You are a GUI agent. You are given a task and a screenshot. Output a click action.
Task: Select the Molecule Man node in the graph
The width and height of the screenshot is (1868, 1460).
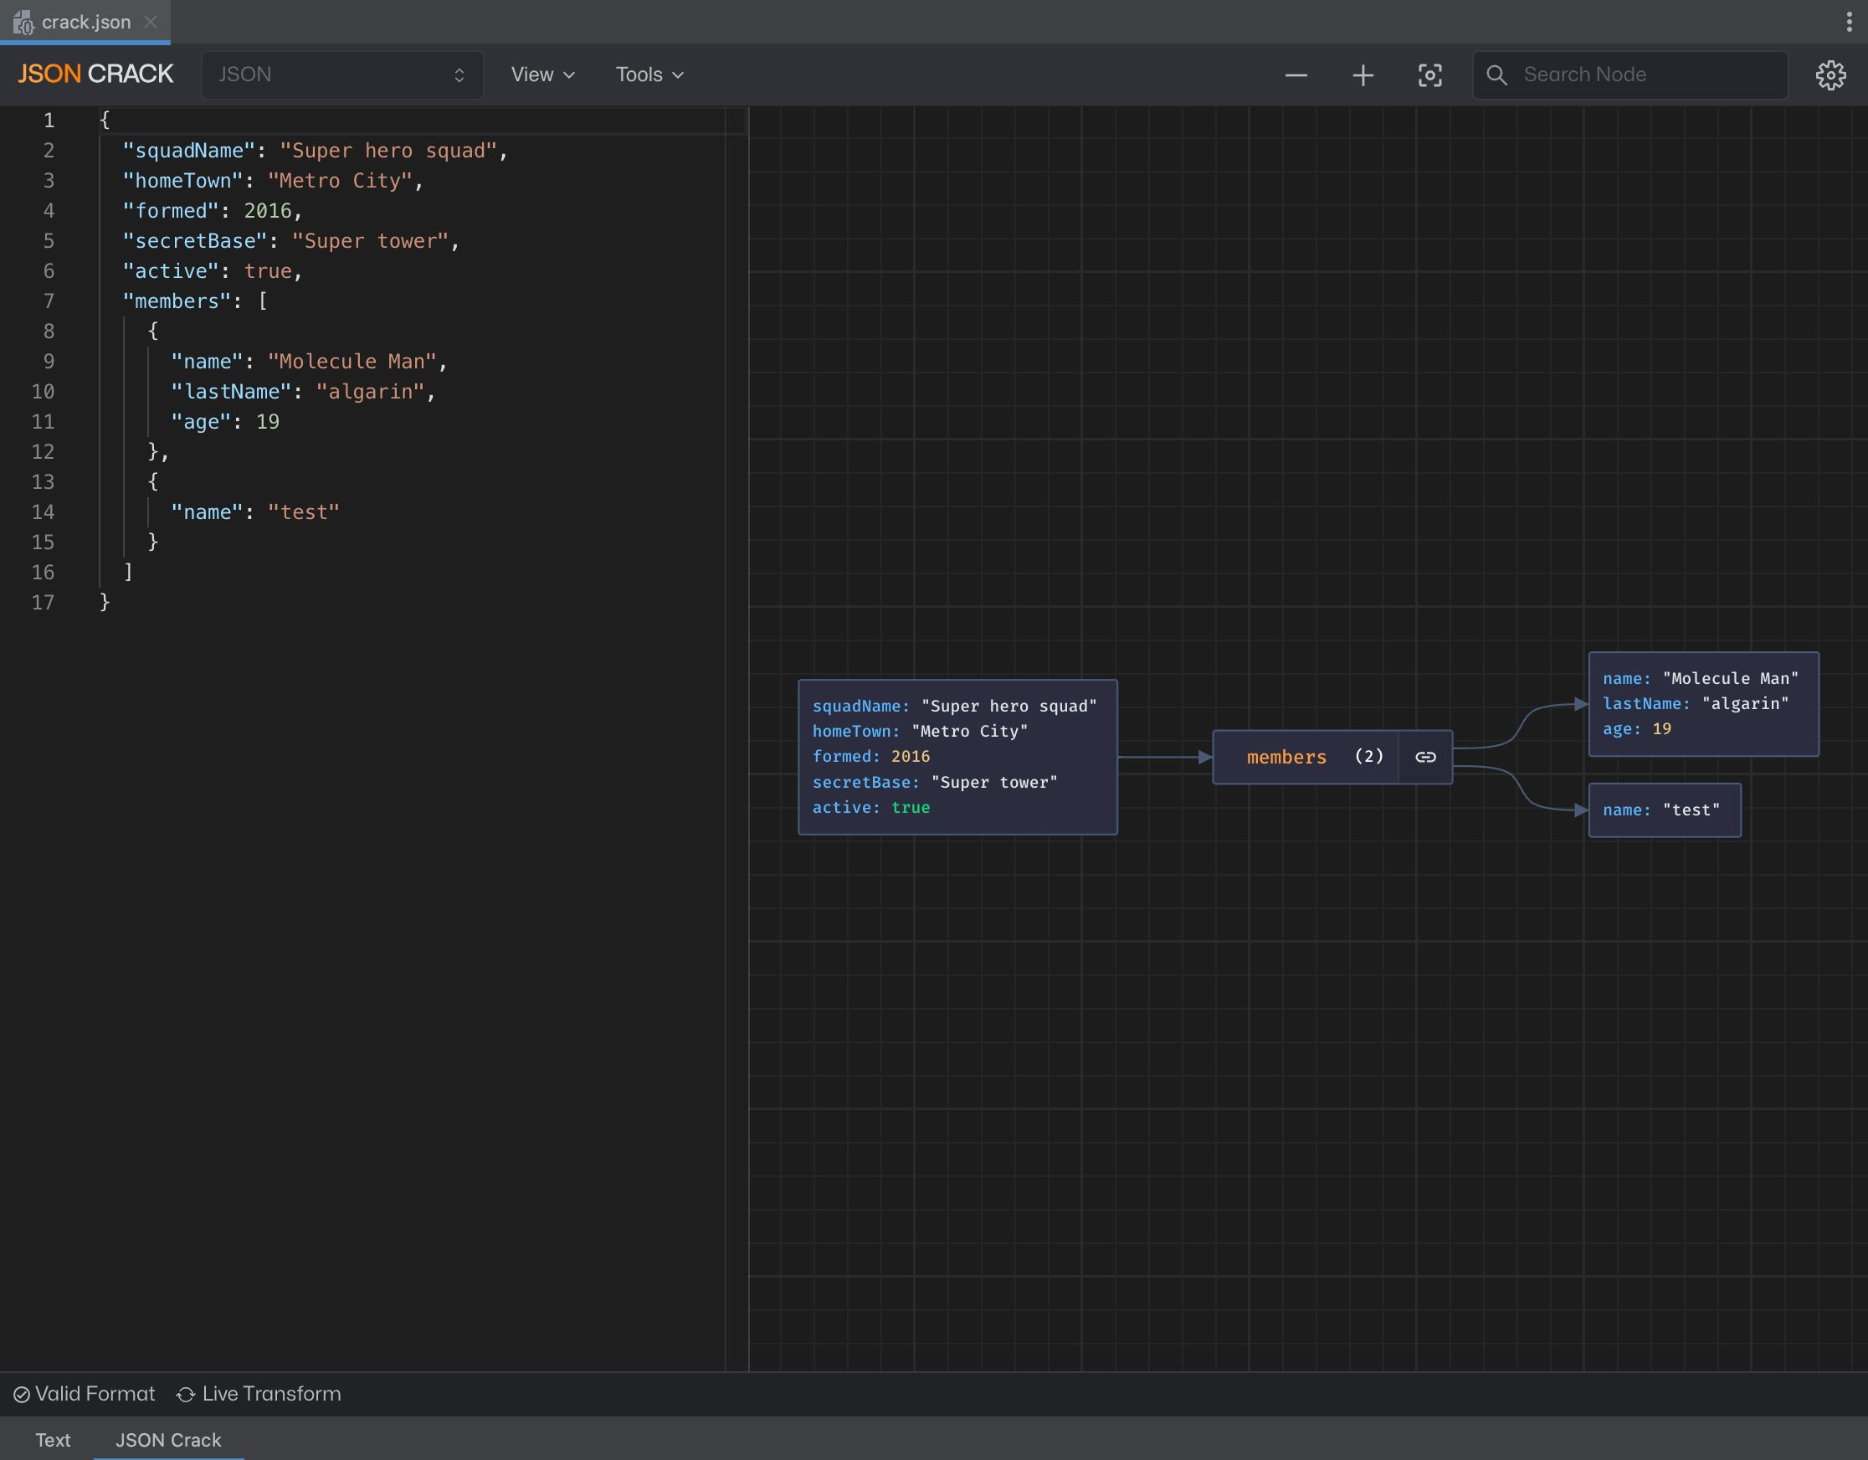(1702, 703)
